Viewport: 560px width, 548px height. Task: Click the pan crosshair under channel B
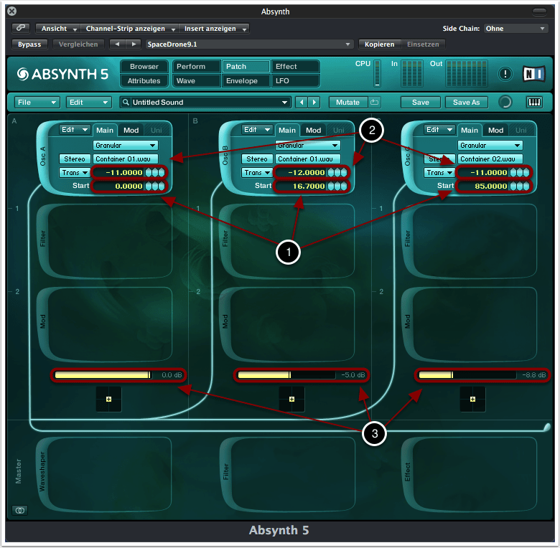(291, 399)
